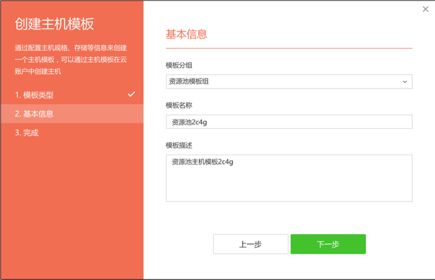Viewport: 435px width, 280px height.
Task: Click the orange divider under 基本信息 heading
Action: click(288, 48)
